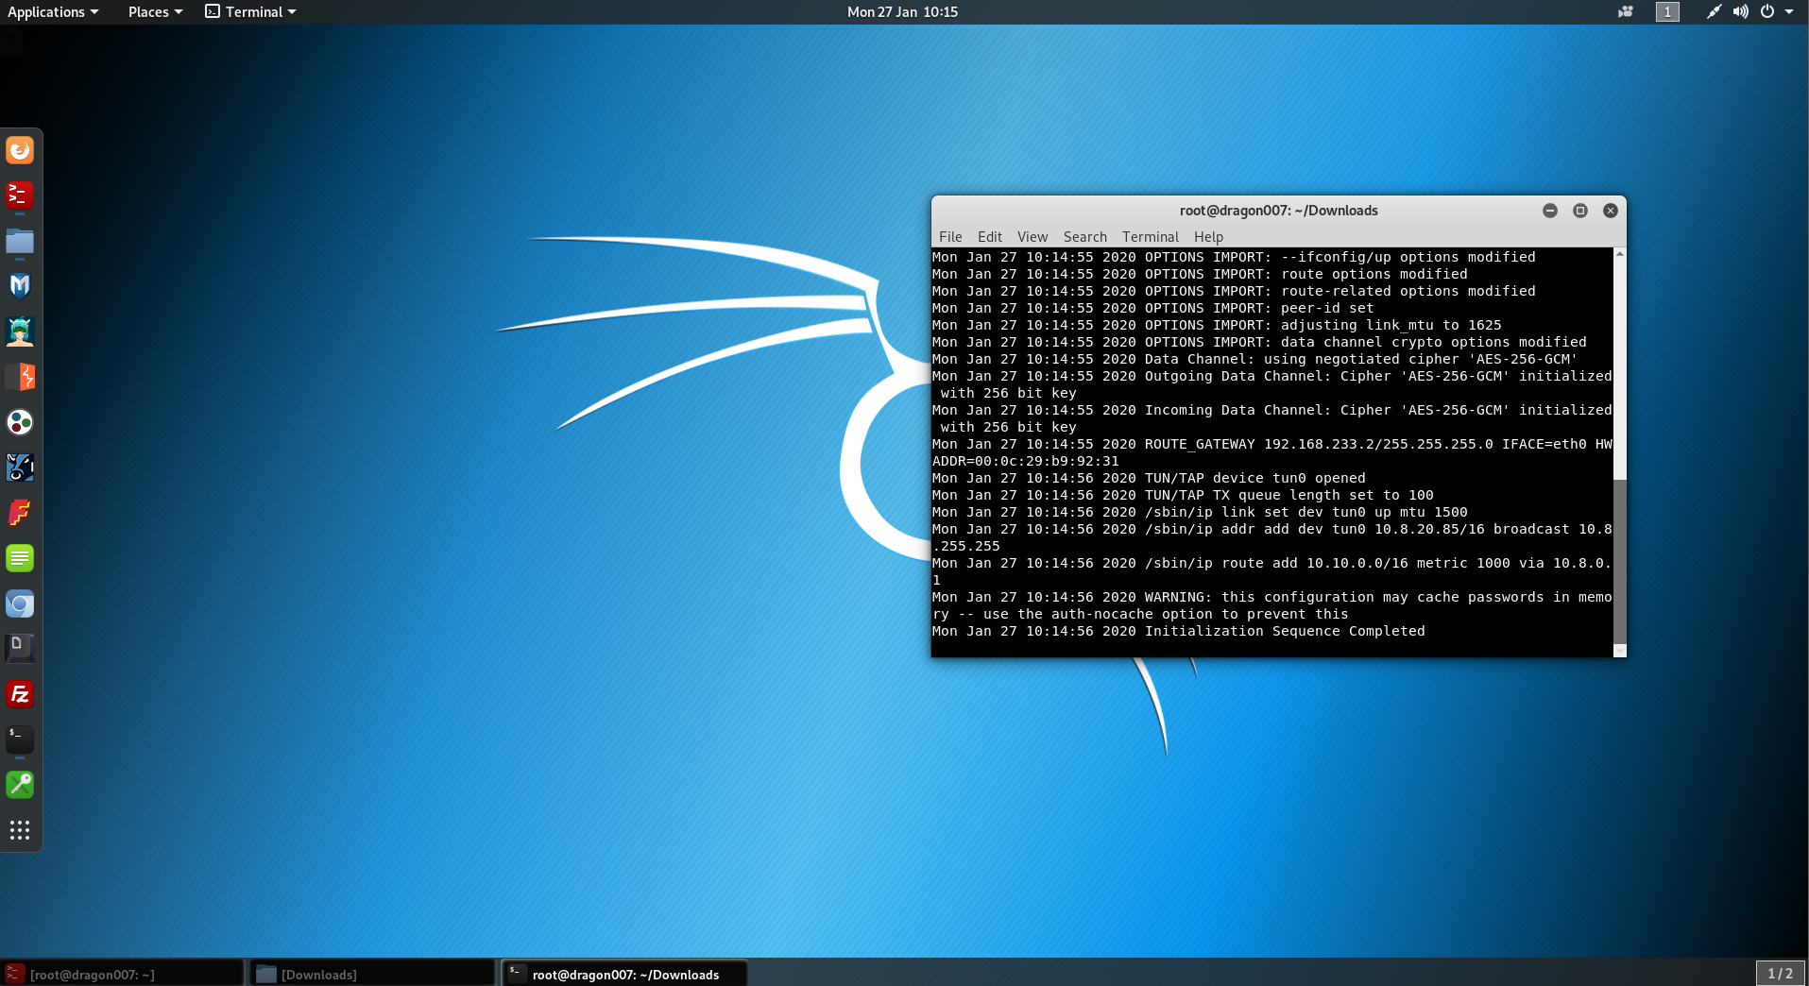Open the clock showing Mon 27 Jan 10:15
1809x986 pixels.
click(902, 11)
